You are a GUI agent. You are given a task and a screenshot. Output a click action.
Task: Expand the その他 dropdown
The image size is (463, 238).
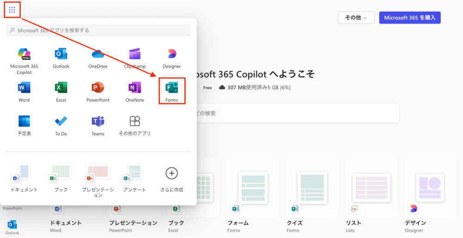pyautogui.click(x=356, y=18)
